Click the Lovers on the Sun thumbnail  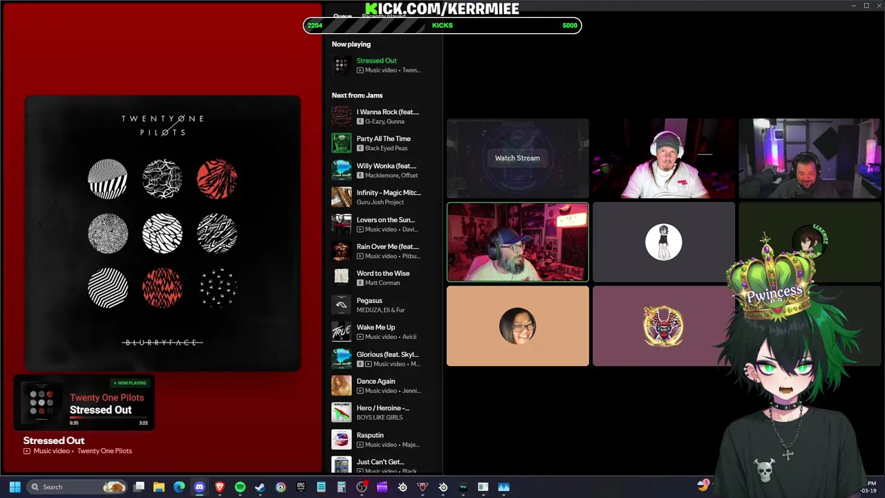coord(342,224)
